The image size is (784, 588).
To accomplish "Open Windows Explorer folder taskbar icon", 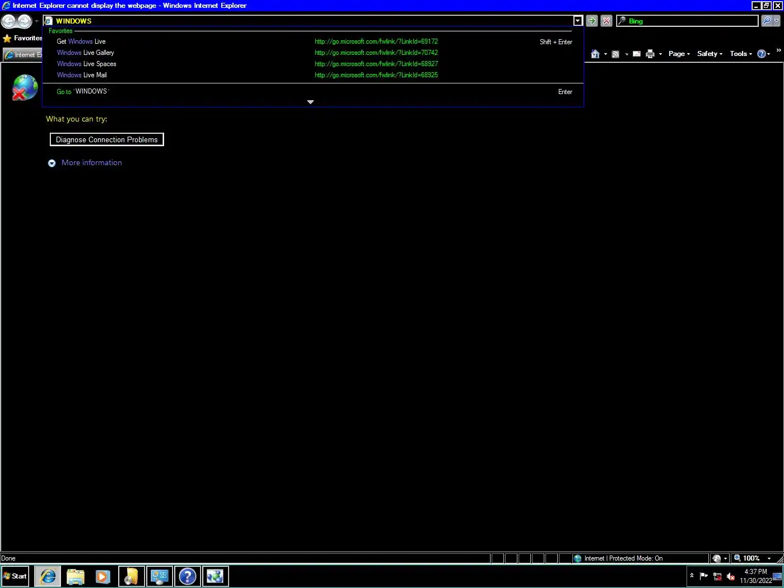I will click(76, 576).
